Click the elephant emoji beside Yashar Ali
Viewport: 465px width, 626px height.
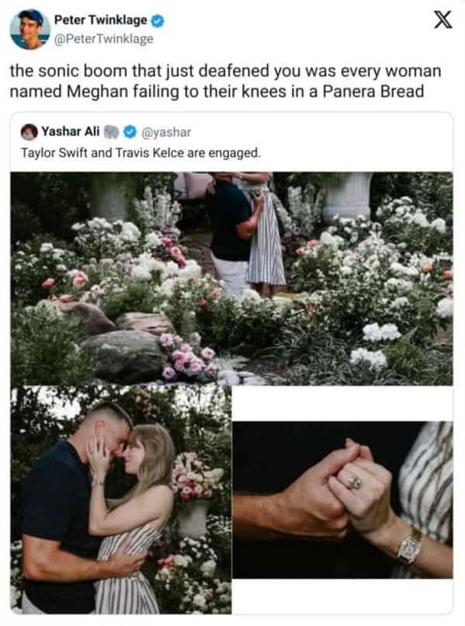pyautogui.click(x=112, y=132)
